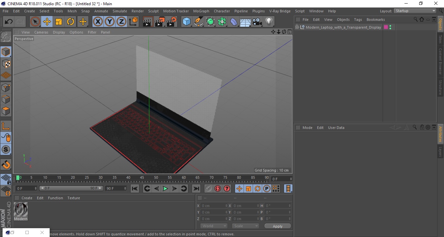Activate the Move tool

pyautogui.click(x=47, y=22)
